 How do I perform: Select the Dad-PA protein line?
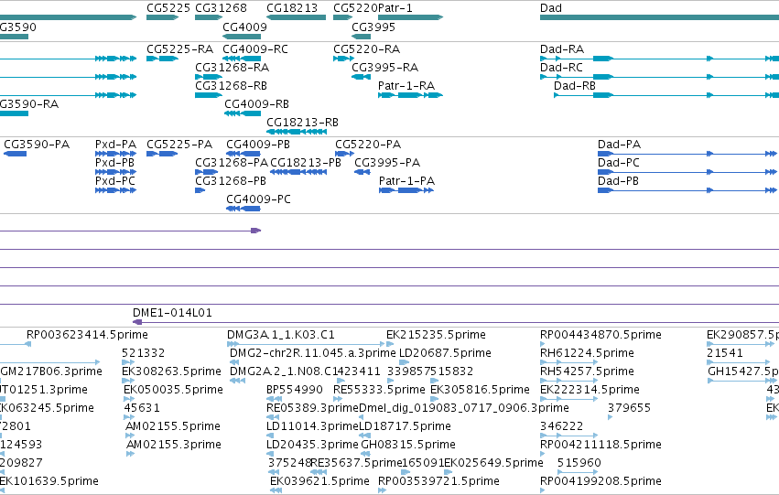point(688,154)
